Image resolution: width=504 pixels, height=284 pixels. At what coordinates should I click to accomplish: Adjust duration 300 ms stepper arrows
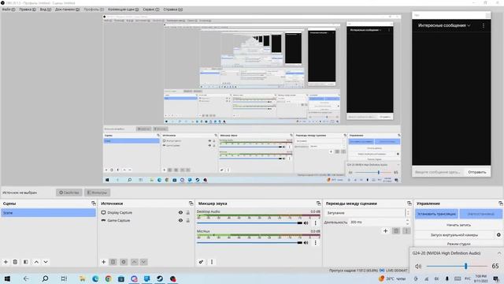click(x=408, y=222)
